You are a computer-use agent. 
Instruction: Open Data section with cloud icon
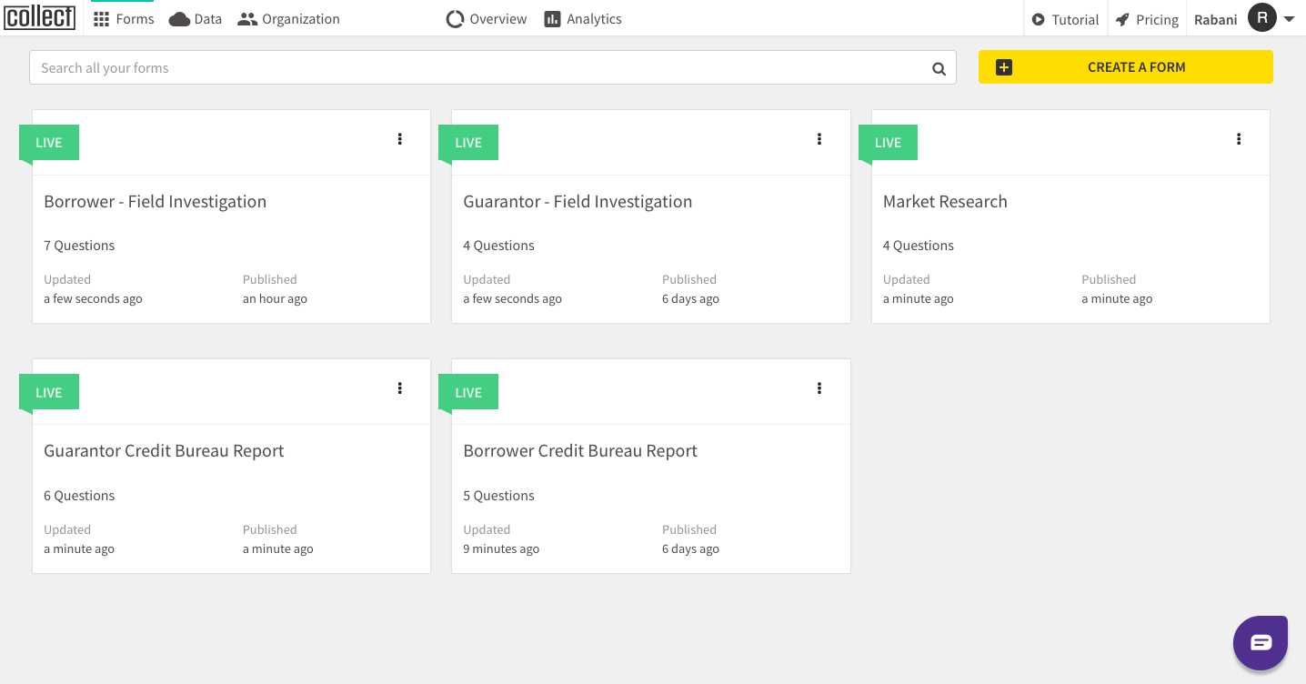click(x=196, y=19)
